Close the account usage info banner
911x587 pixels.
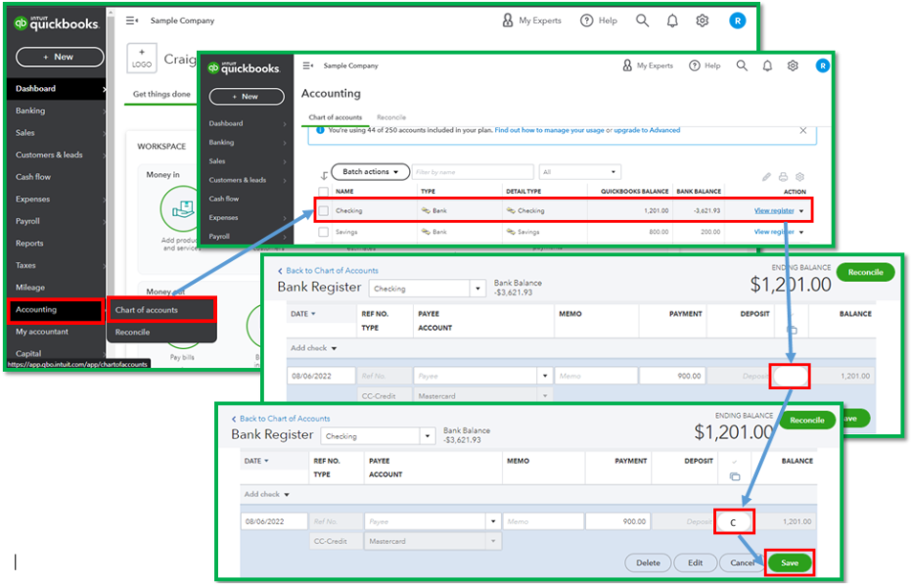pyautogui.click(x=802, y=130)
